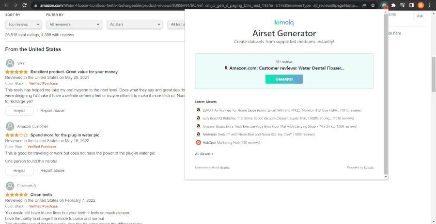
Task: Open the Top reviews sort dropdown
Action: click(x=24, y=24)
